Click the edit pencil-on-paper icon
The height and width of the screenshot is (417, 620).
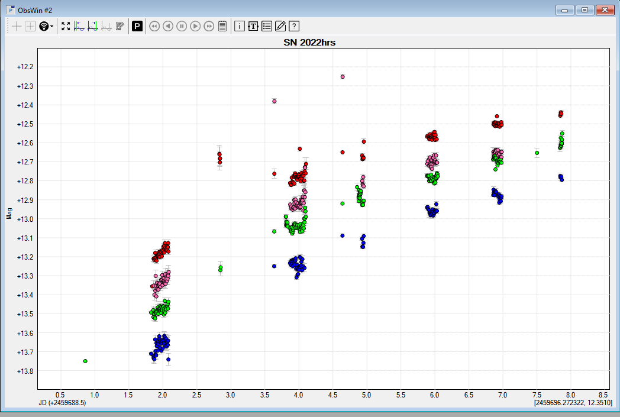pyautogui.click(x=280, y=26)
